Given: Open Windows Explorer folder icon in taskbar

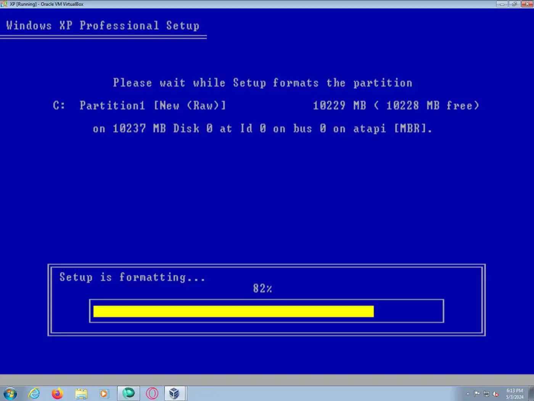Looking at the screenshot, I should [x=81, y=393].
